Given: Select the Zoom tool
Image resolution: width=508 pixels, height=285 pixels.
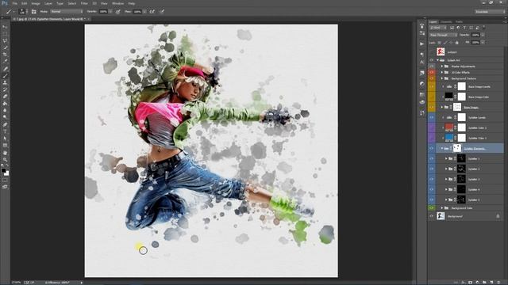Looking at the screenshot, I should 5,160.
